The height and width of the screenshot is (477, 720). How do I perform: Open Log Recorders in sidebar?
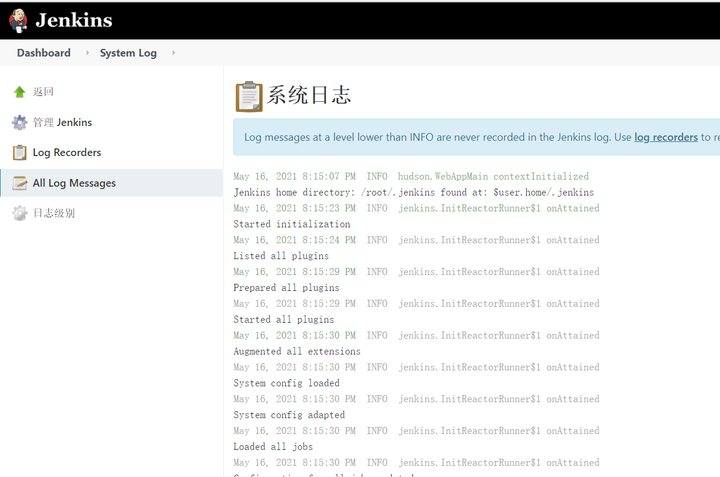pyautogui.click(x=67, y=153)
